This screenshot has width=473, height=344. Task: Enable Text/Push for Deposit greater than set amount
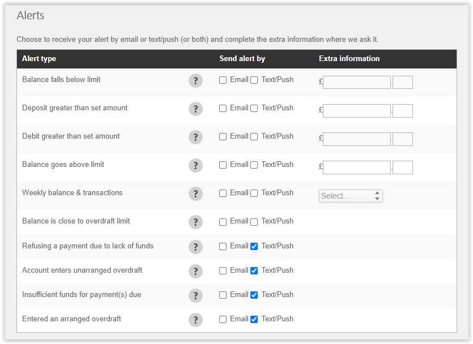(254, 109)
